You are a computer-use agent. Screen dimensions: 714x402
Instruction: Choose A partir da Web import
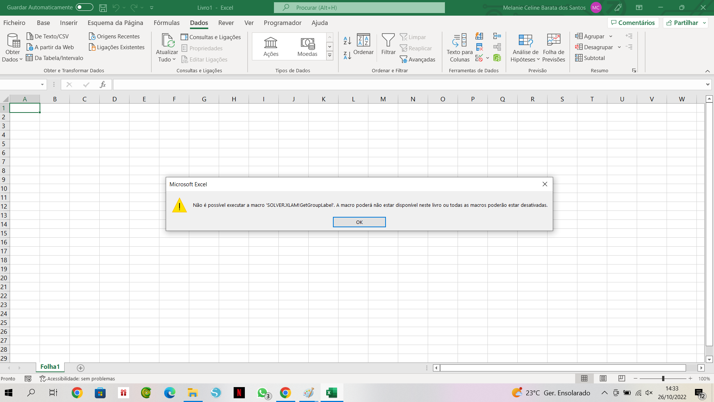(50, 47)
